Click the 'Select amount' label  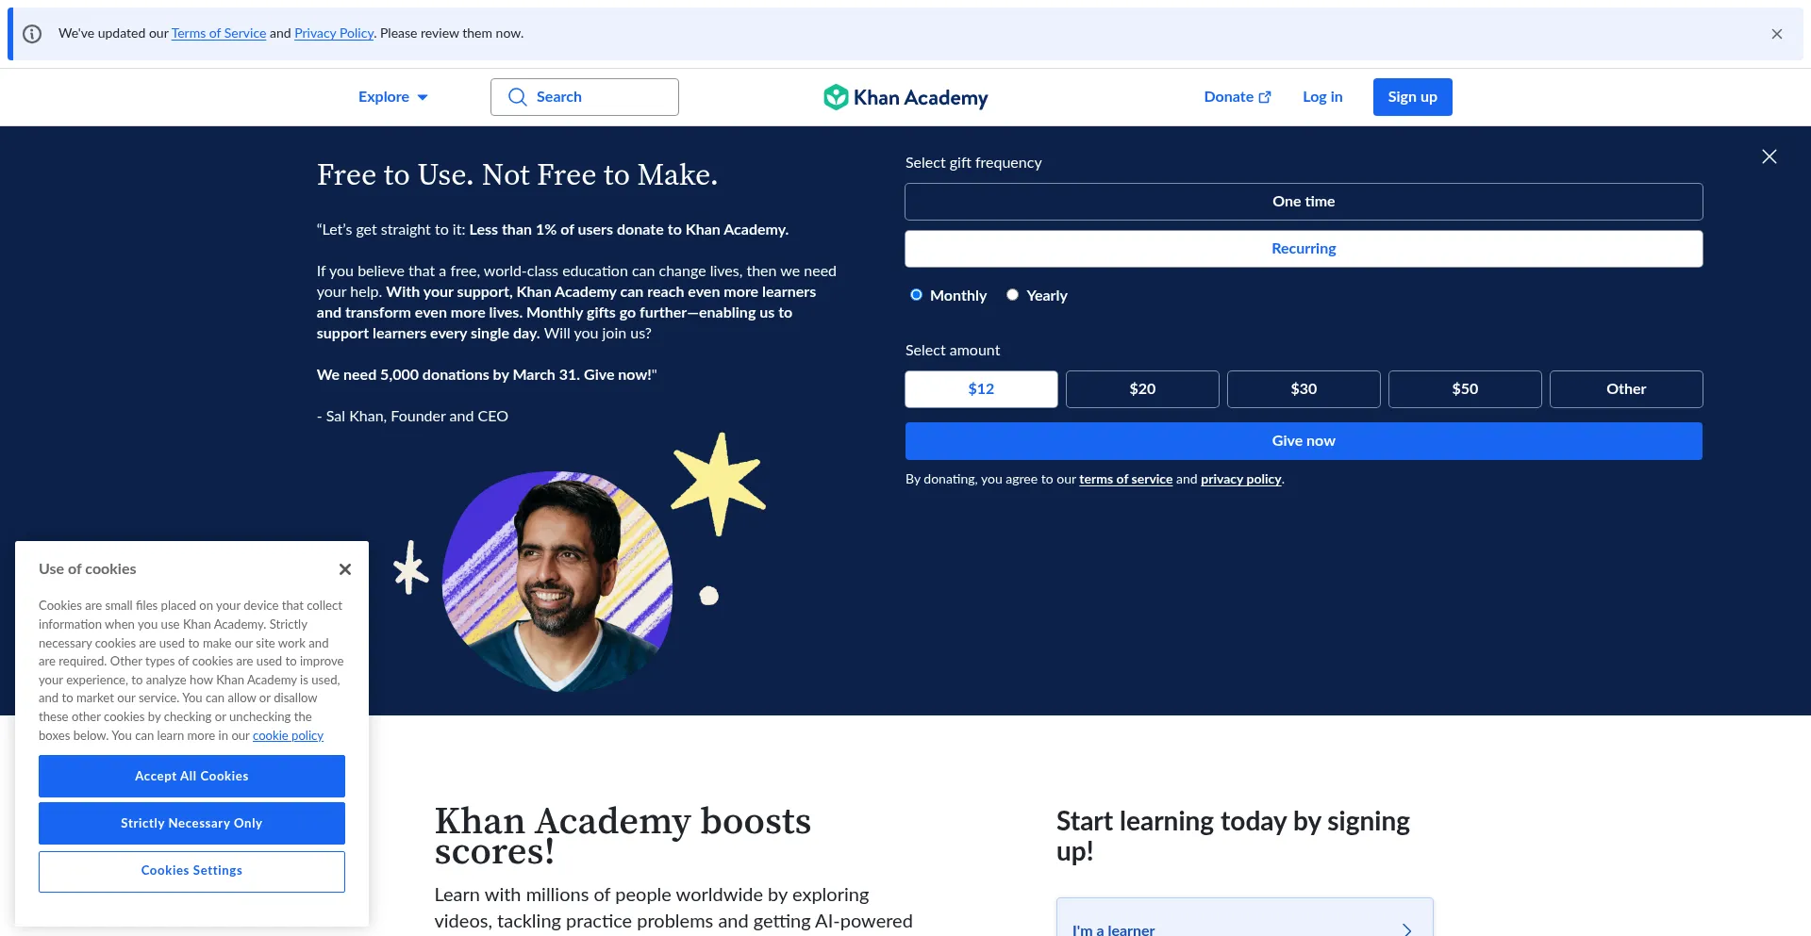point(953,351)
